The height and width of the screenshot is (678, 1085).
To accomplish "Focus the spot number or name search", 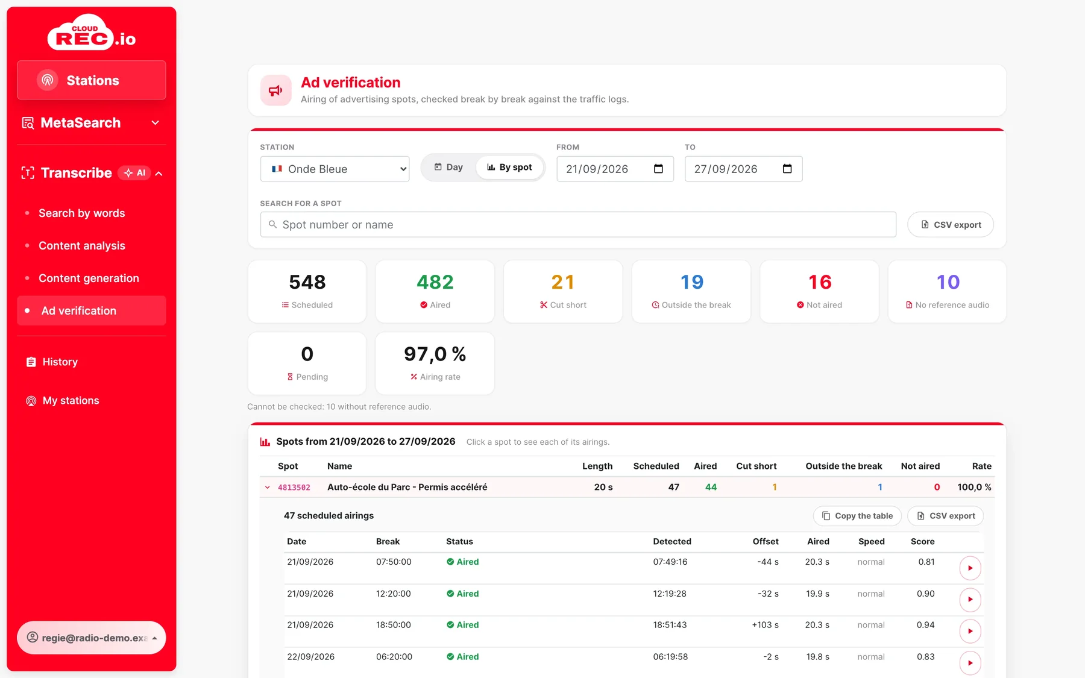I will click(x=578, y=225).
